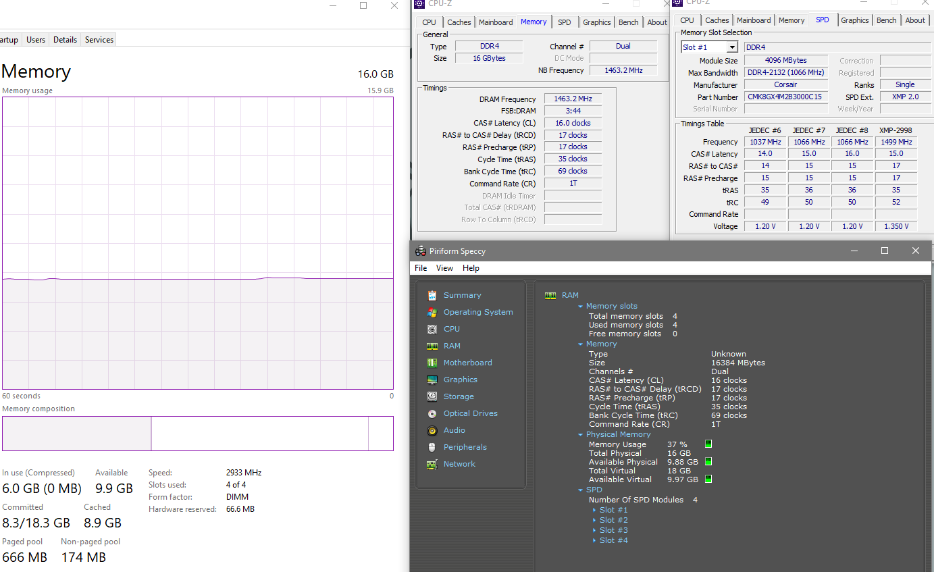The width and height of the screenshot is (934, 572).
Task: Switch to Mainboard tab in left CPU-Z window
Action: tap(496, 22)
